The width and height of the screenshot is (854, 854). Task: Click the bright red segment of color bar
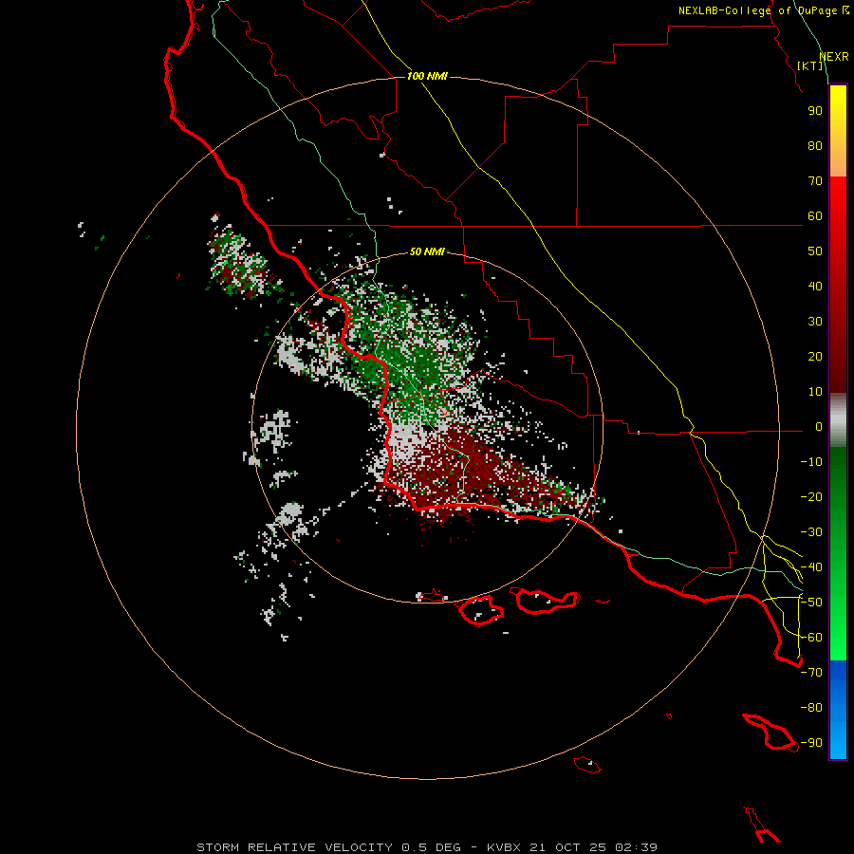tap(838, 285)
